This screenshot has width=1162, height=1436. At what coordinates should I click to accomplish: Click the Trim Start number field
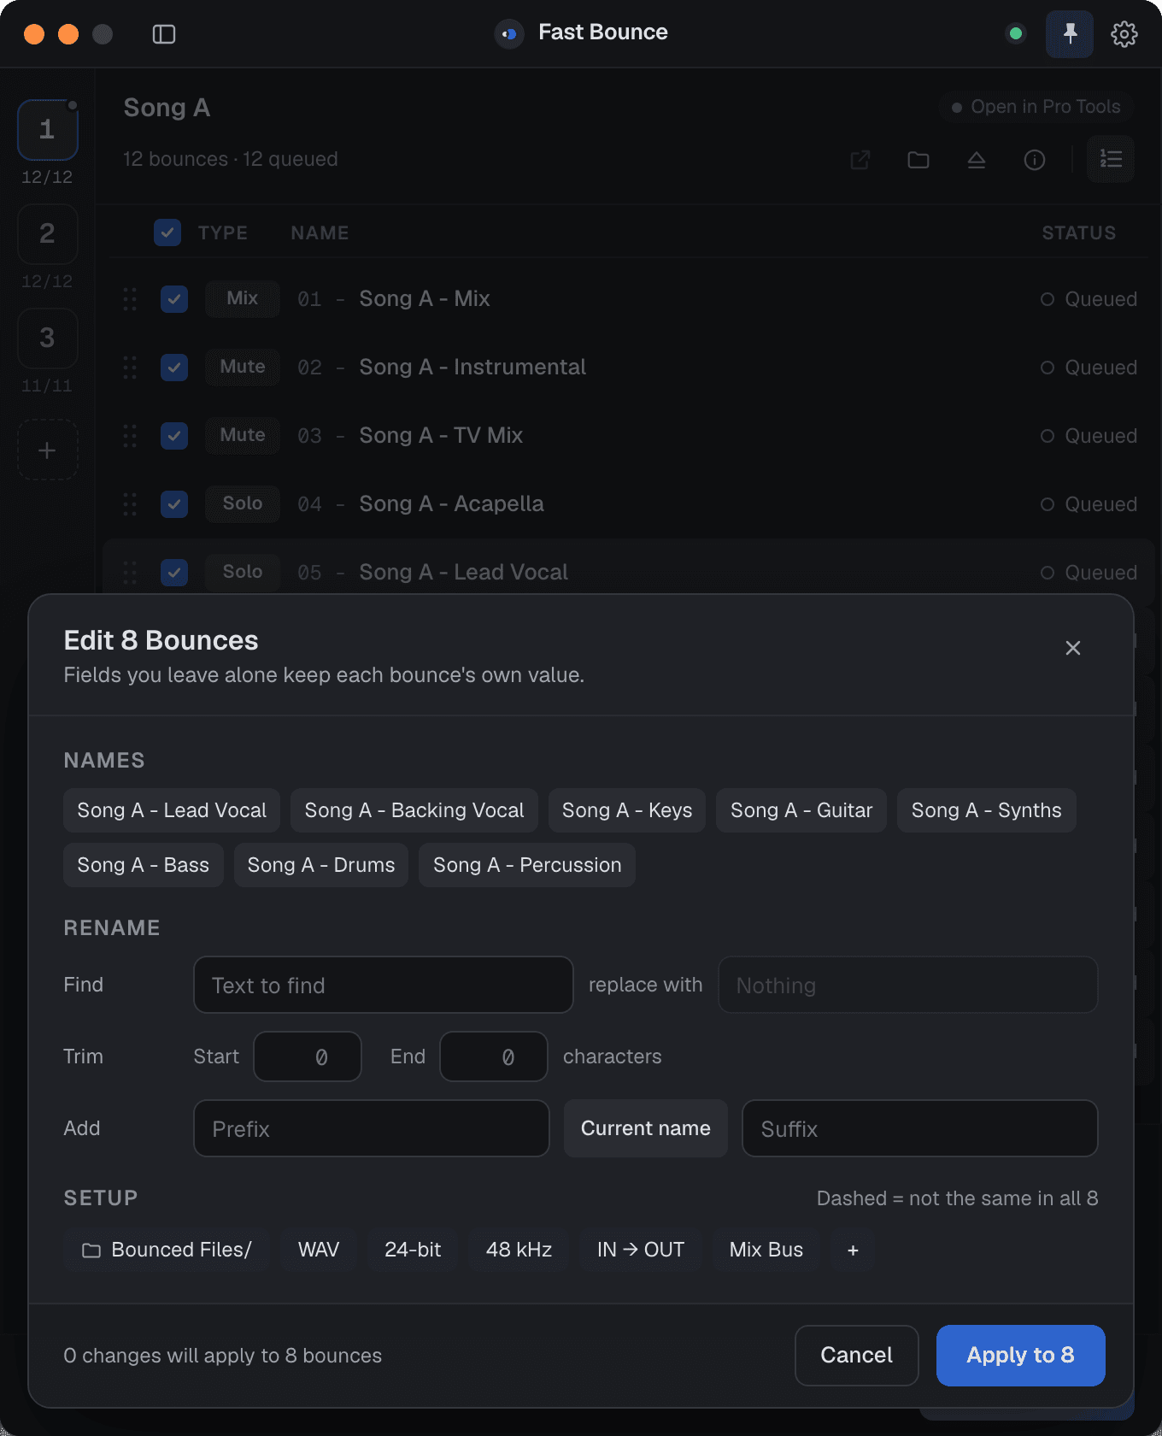[x=308, y=1056]
